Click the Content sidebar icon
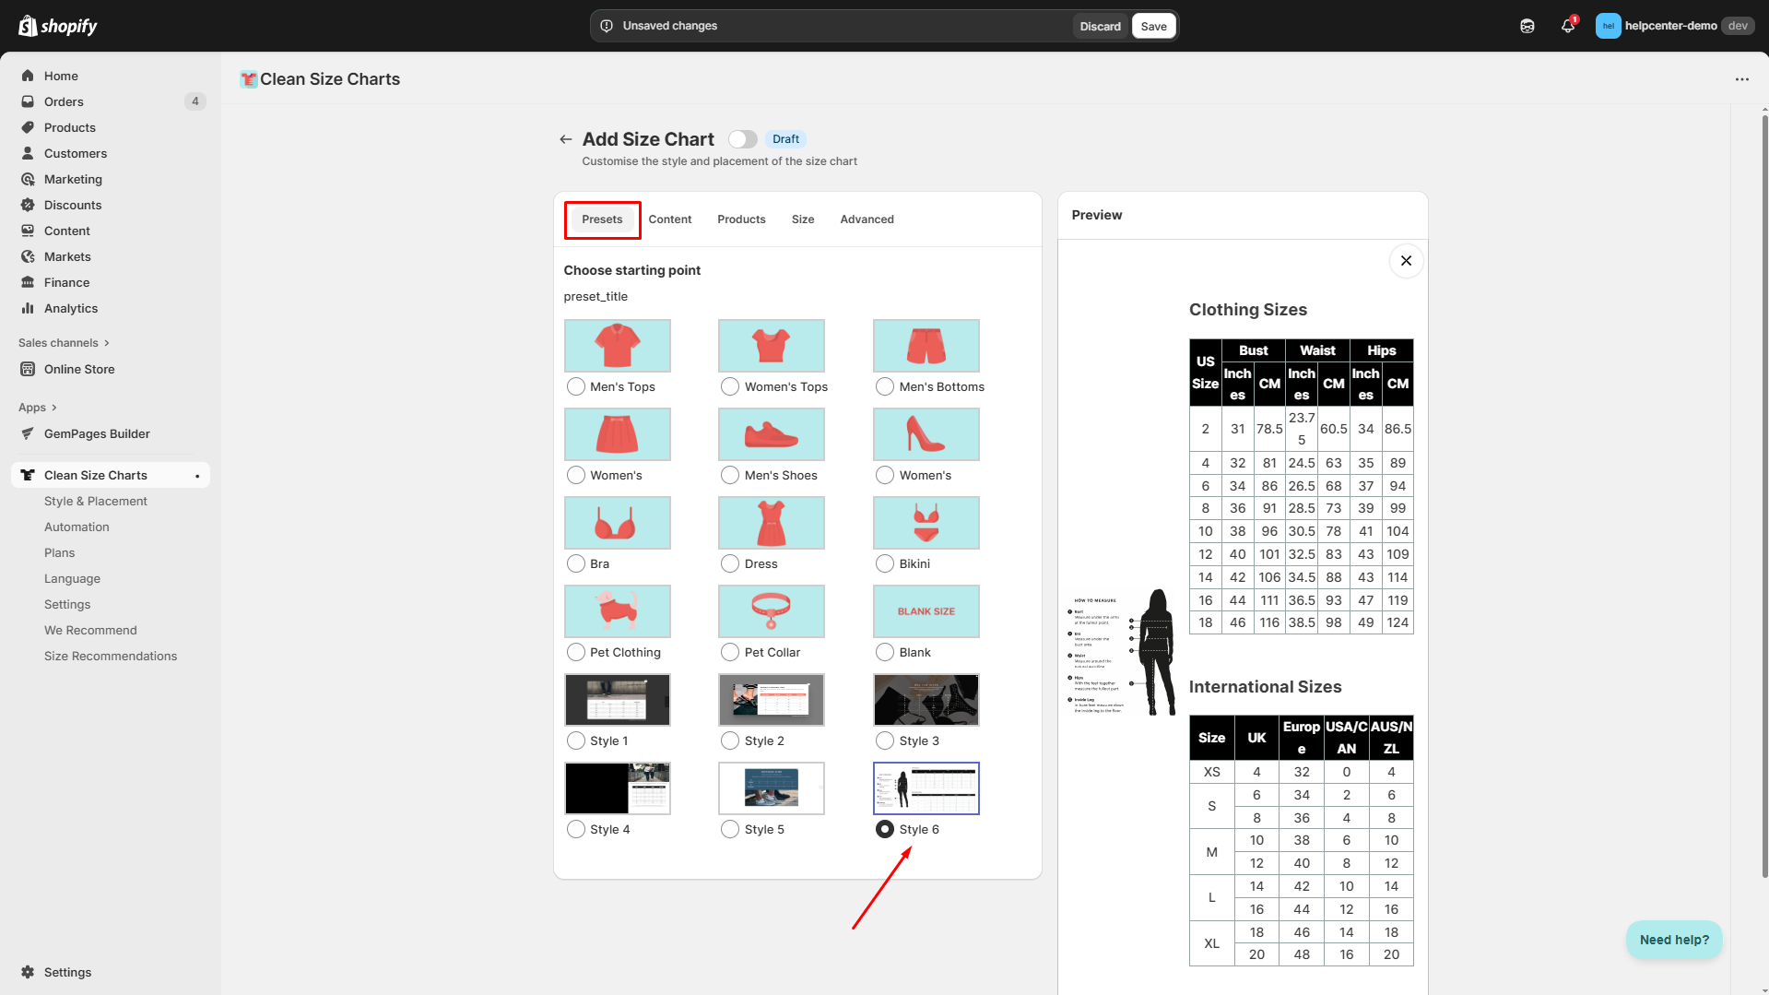The width and height of the screenshot is (1769, 995). tap(28, 231)
